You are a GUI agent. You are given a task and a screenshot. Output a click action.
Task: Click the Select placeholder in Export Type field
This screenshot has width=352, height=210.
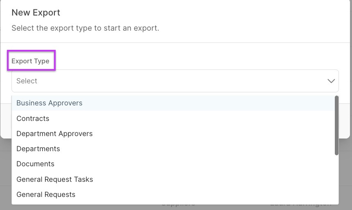click(x=27, y=81)
